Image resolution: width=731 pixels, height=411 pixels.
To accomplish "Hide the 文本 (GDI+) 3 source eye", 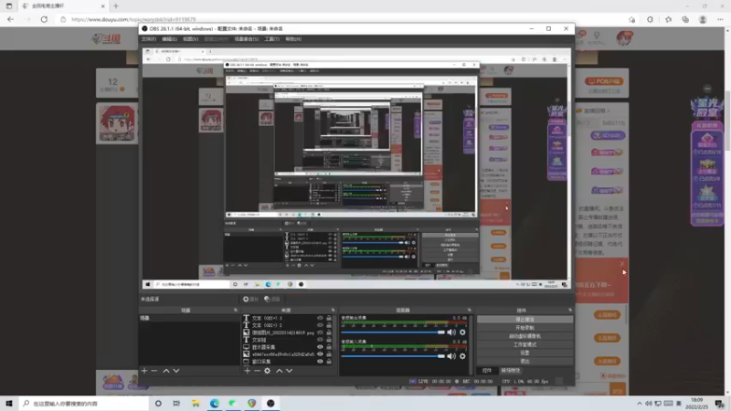I will click(x=320, y=318).
